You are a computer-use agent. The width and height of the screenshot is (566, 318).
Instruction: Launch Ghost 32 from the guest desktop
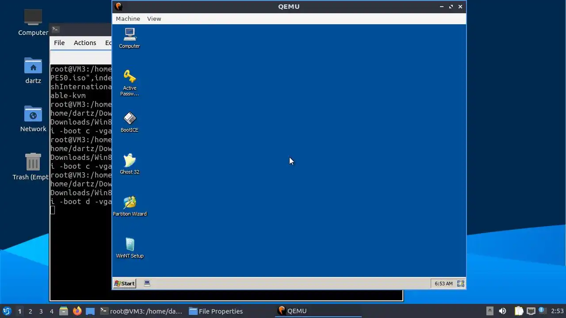click(x=130, y=164)
